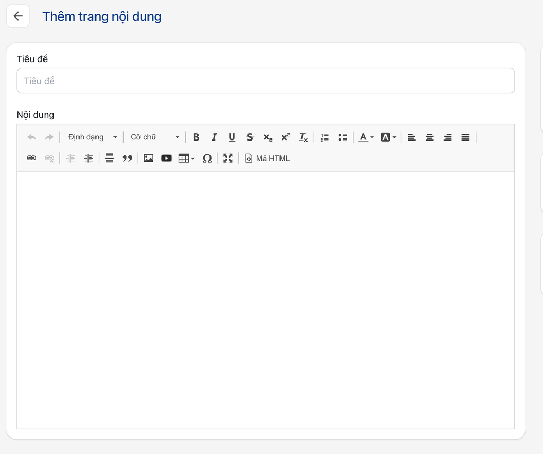The image size is (543, 454).
Task: Open the background highlight color picker
Action: pyautogui.click(x=388, y=137)
